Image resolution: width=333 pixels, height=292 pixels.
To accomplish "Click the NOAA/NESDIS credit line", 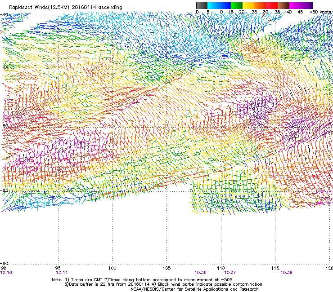I will click(194, 289).
